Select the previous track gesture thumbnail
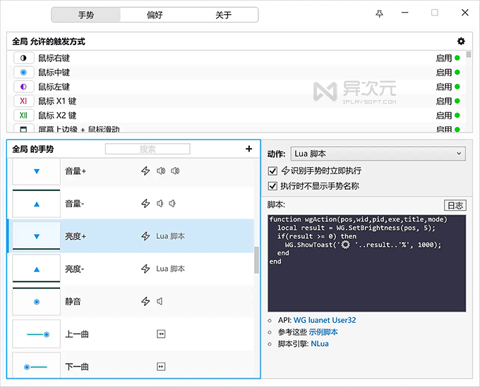This screenshot has width=480, height=387. point(36,334)
